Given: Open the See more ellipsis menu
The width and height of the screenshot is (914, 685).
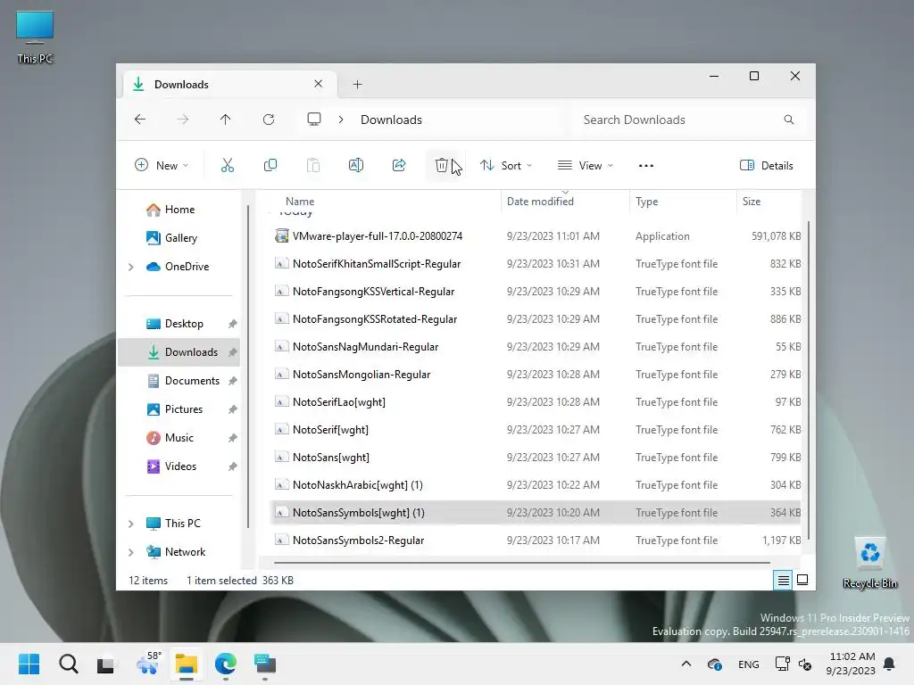Looking at the screenshot, I should pyautogui.click(x=646, y=165).
